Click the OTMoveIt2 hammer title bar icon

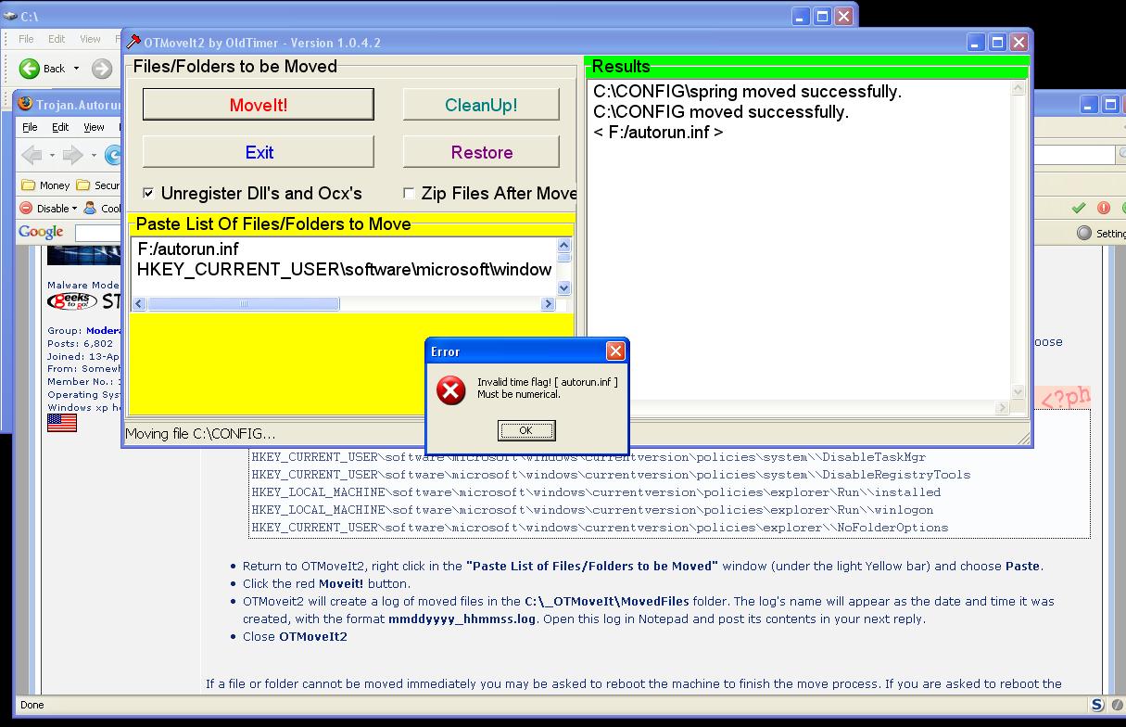[x=134, y=42]
